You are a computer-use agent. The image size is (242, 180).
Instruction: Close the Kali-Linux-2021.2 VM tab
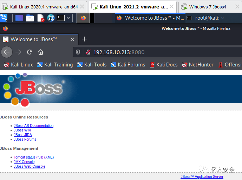pyautogui.click(x=171, y=6)
